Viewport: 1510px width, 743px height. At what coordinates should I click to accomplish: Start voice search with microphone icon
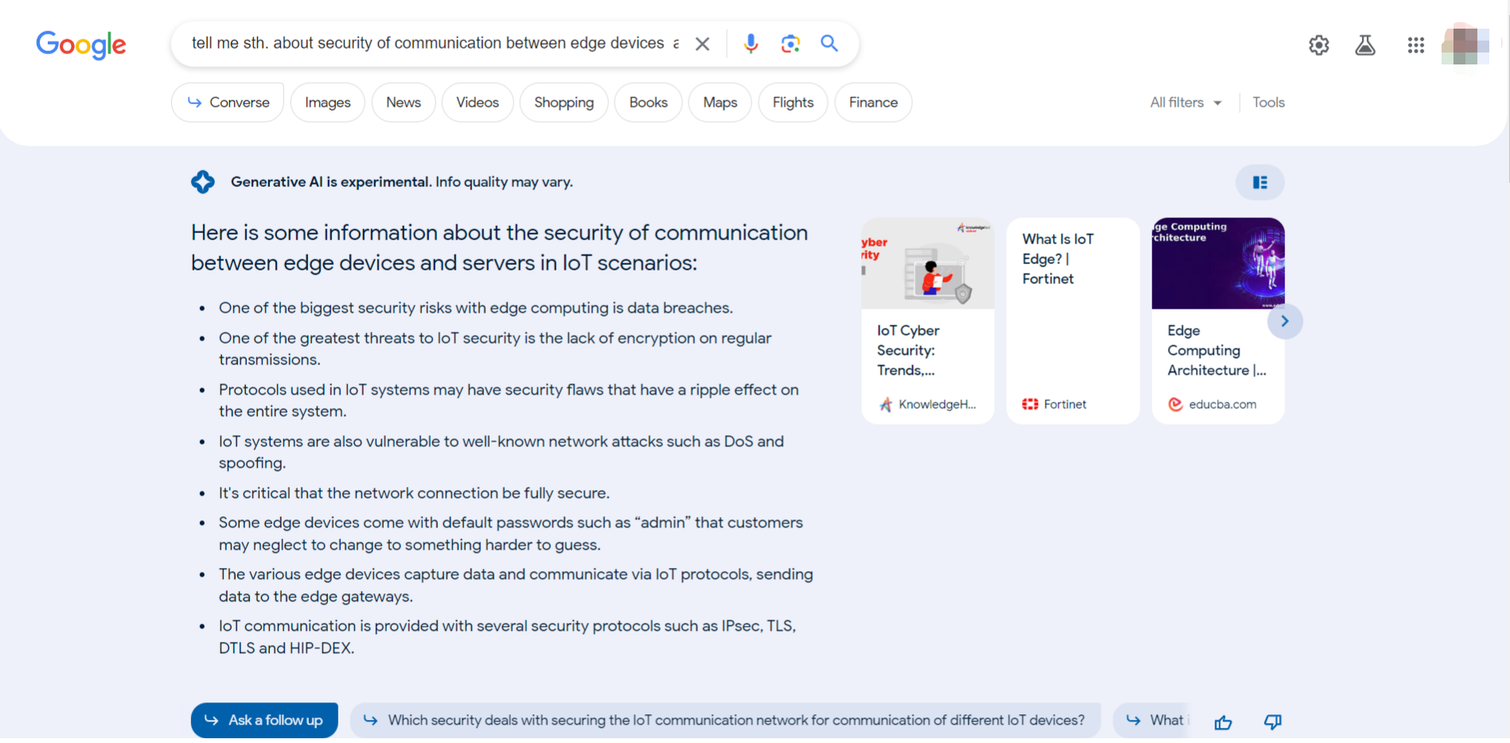coord(751,44)
